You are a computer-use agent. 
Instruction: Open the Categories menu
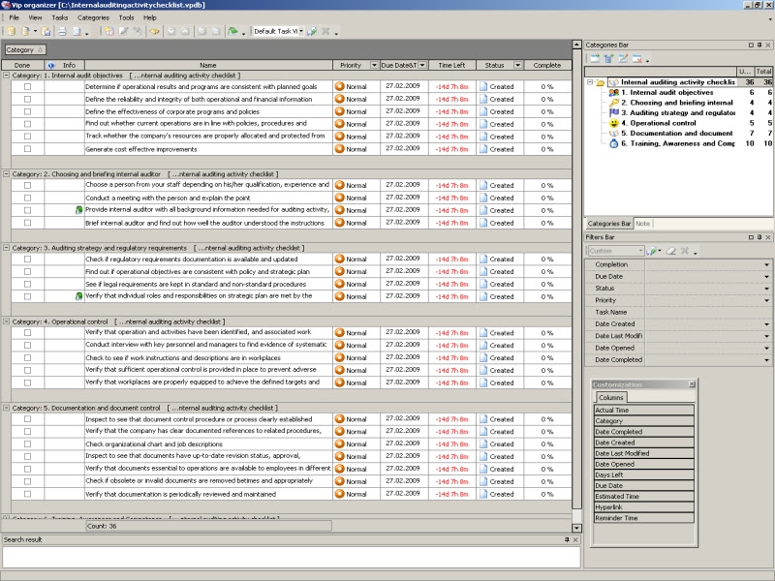coord(93,17)
